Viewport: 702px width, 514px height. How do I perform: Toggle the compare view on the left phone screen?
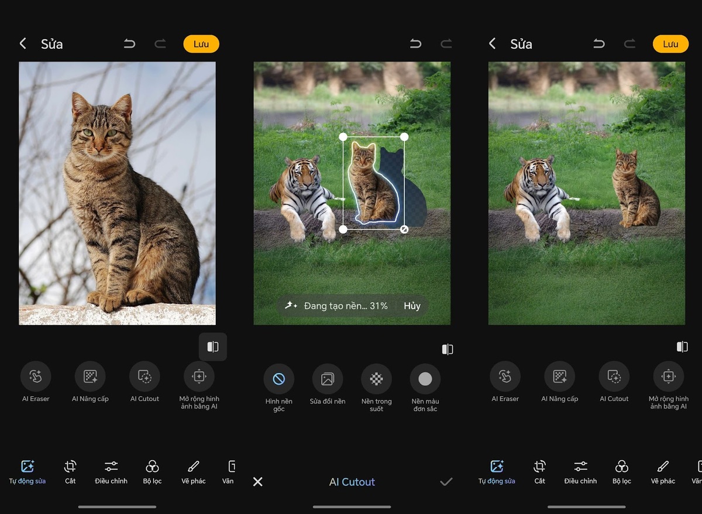pyautogui.click(x=213, y=347)
